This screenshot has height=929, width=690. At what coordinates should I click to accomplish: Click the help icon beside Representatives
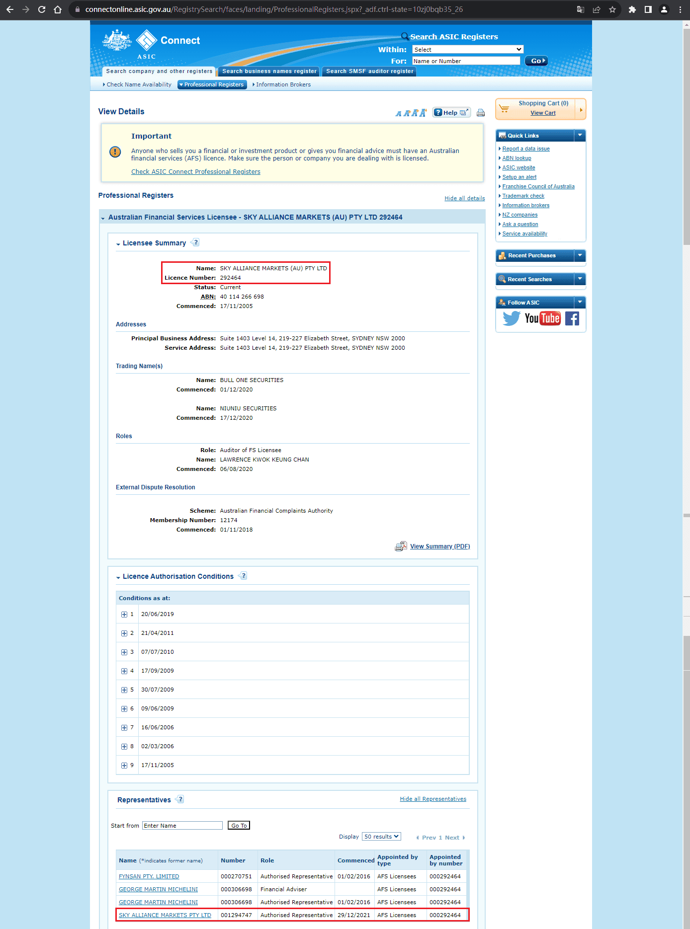(180, 799)
